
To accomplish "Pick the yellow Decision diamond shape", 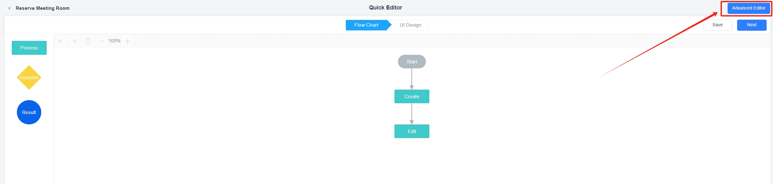I will [x=29, y=78].
